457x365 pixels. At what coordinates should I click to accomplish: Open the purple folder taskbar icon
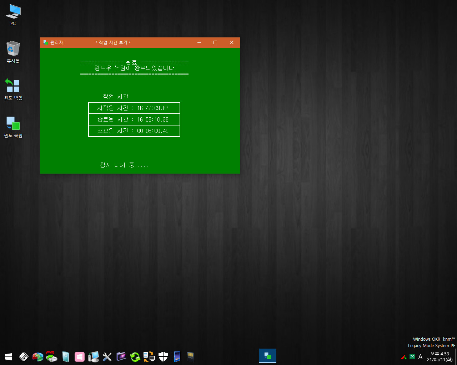click(x=121, y=356)
